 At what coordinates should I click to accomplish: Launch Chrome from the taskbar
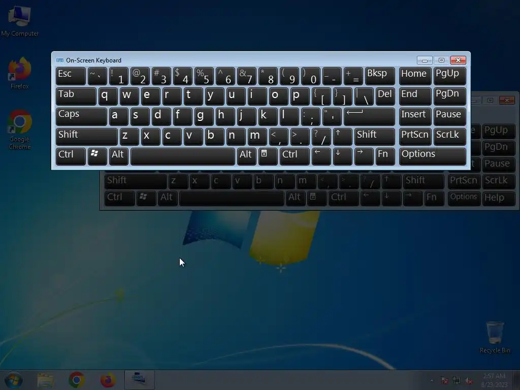pyautogui.click(x=77, y=380)
